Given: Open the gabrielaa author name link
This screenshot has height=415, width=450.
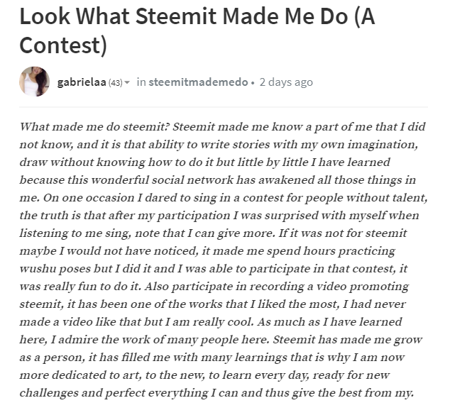Looking at the screenshot, I should click(x=81, y=82).
